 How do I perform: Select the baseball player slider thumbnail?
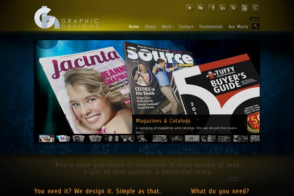(143, 138)
